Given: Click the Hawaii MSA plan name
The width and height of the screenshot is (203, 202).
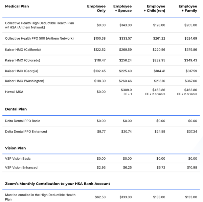Looking at the screenshot, I should [x=15, y=92].
